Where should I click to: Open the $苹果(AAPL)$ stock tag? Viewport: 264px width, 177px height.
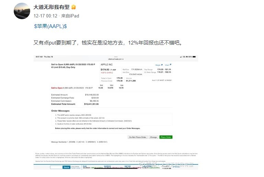[51, 26]
